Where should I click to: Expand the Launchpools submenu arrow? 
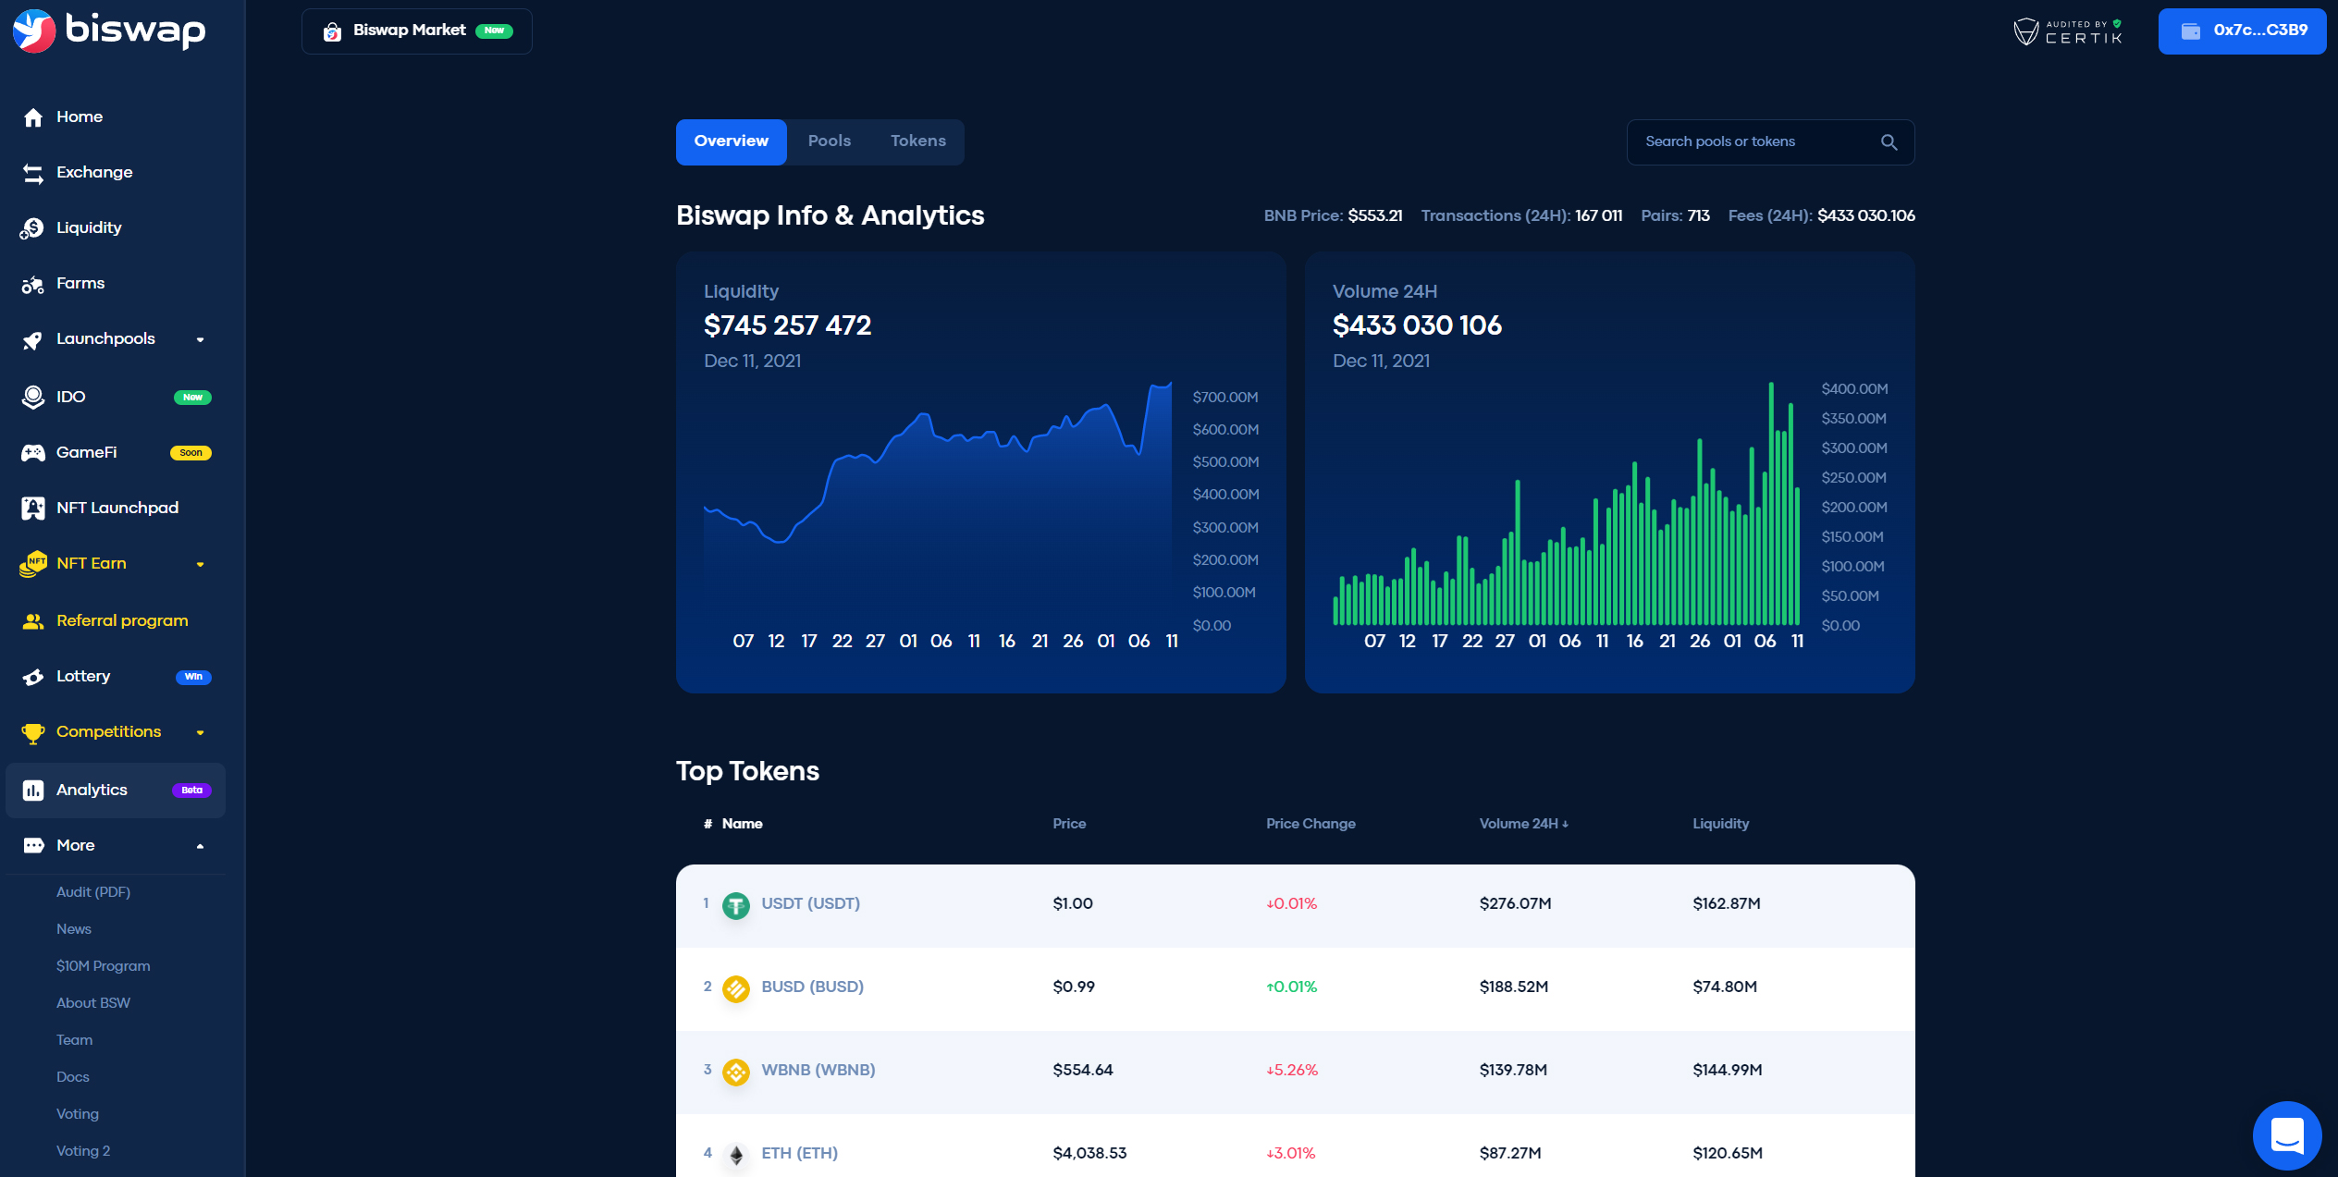tap(200, 339)
